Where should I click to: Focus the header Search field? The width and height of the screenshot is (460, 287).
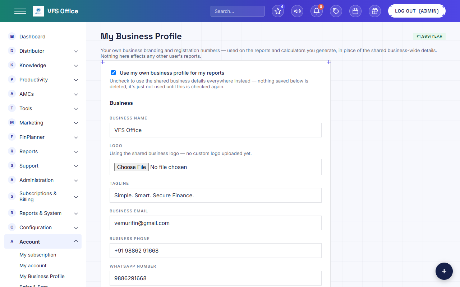pos(238,11)
